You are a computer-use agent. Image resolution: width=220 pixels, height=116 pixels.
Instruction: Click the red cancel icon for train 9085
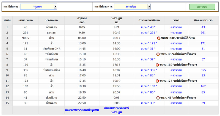(159, 38)
